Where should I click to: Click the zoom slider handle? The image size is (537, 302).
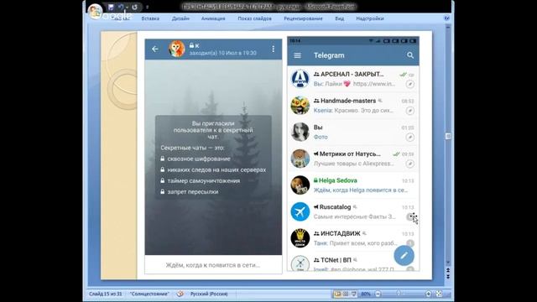point(398,294)
